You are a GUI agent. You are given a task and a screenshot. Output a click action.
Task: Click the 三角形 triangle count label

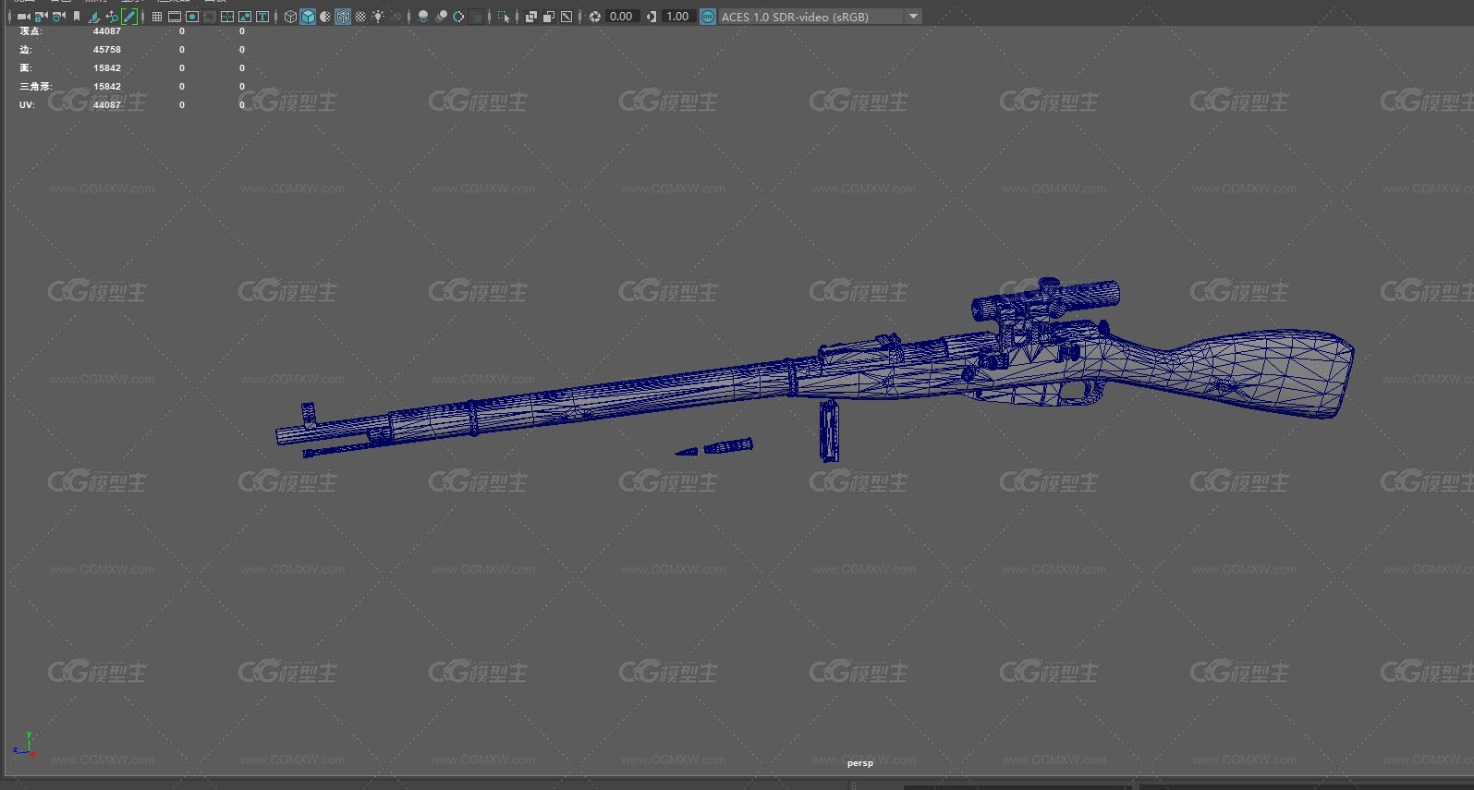(35, 87)
